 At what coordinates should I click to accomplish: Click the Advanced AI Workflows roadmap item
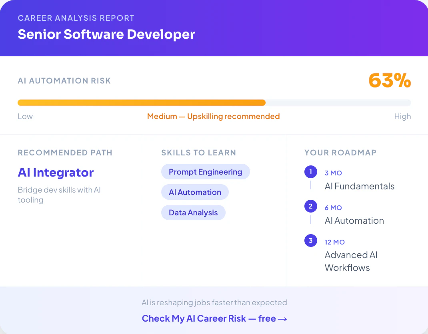(351, 261)
